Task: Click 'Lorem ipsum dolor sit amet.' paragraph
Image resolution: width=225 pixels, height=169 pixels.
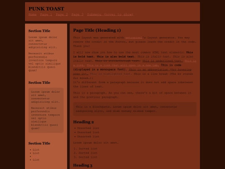Action: tap(96, 143)
